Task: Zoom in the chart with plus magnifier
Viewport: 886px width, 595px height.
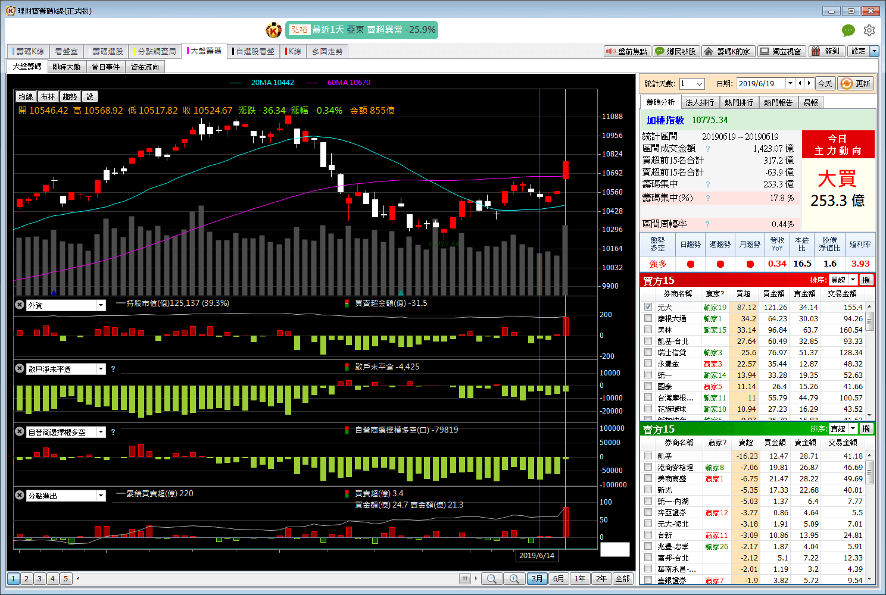Action: (514, 578)
